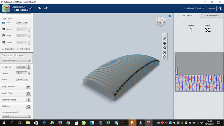Open the 123D Make application menu arrow
The image size is (224, 126).
pyautogui.click(x=31, y=8)
